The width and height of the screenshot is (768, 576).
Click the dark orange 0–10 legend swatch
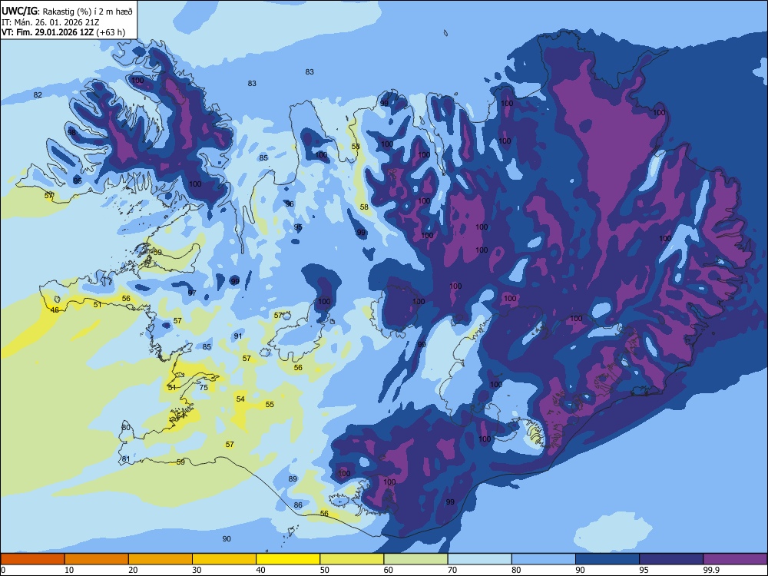pos(33,559)
